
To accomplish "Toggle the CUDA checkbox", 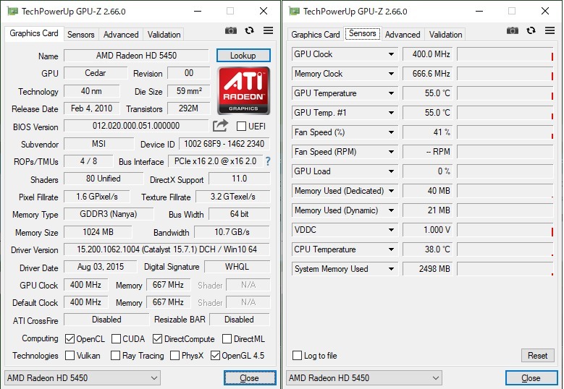I will 116,338.
